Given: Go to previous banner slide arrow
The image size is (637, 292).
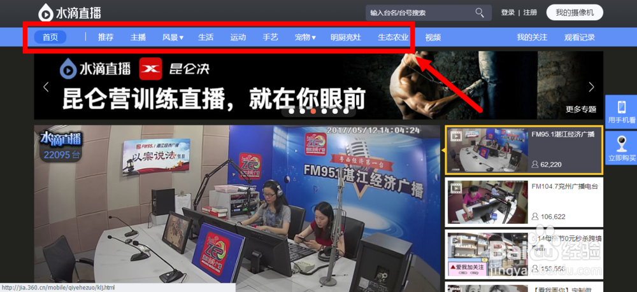Looking at the screenshot, I should pos(46,87).
